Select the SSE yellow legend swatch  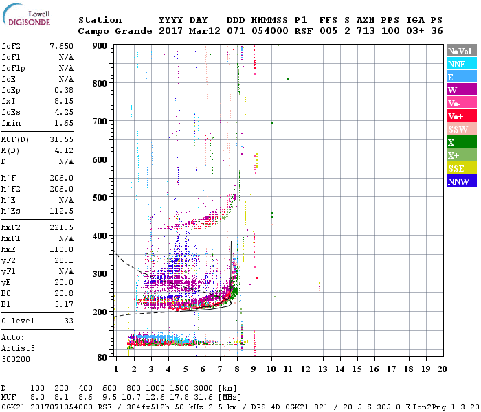pyautogui.click(x=462, y=168)
